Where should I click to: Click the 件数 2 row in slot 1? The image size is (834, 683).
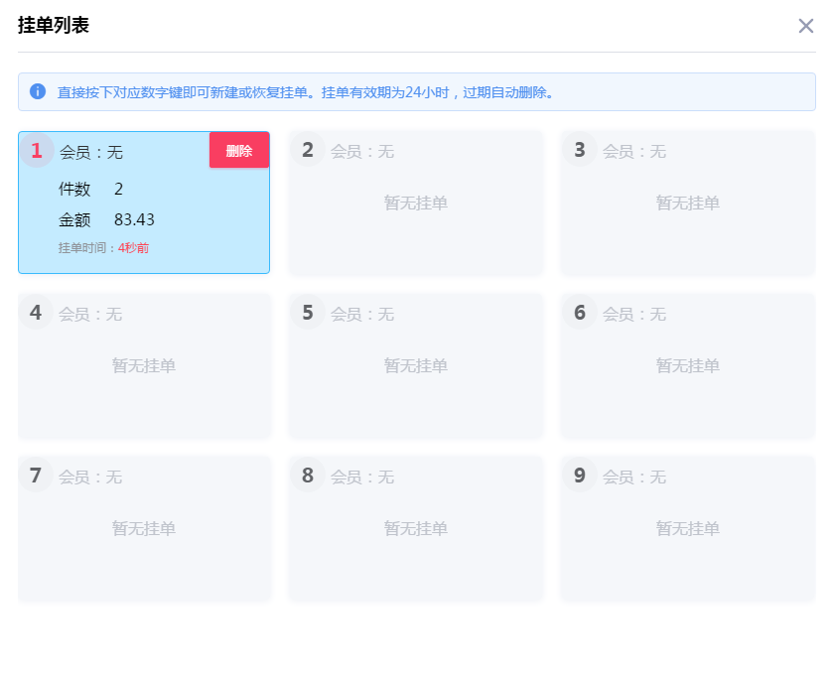(x=91, y=189)
